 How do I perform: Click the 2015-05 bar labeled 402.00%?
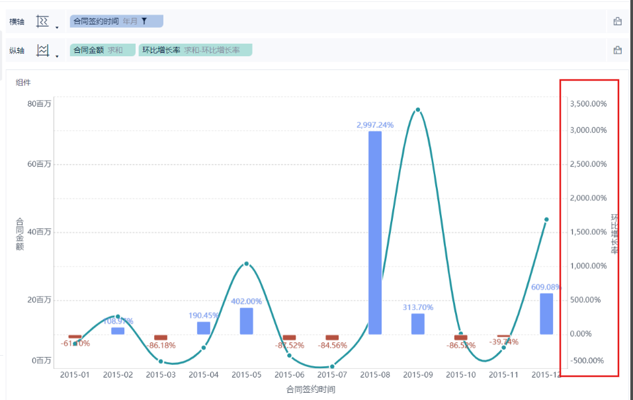pos(246,321)
